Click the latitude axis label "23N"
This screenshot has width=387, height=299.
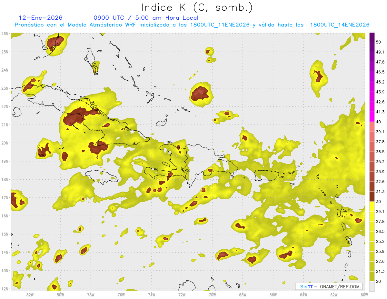click(5, 88)
